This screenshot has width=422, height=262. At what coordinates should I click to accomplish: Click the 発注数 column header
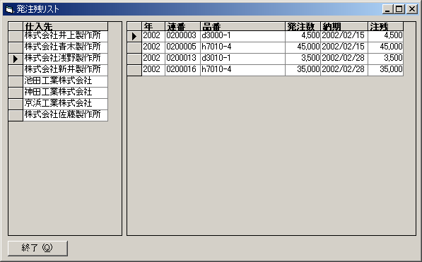[x=303, y=26]
